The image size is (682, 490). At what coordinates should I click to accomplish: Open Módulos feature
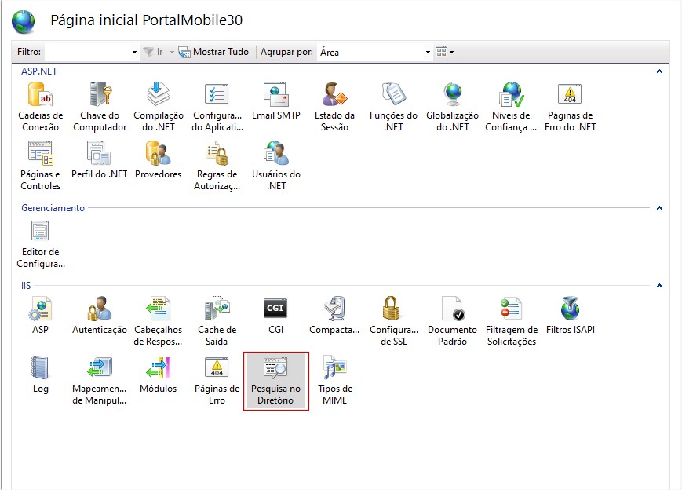pyautogui.click(x=159, y=375)
